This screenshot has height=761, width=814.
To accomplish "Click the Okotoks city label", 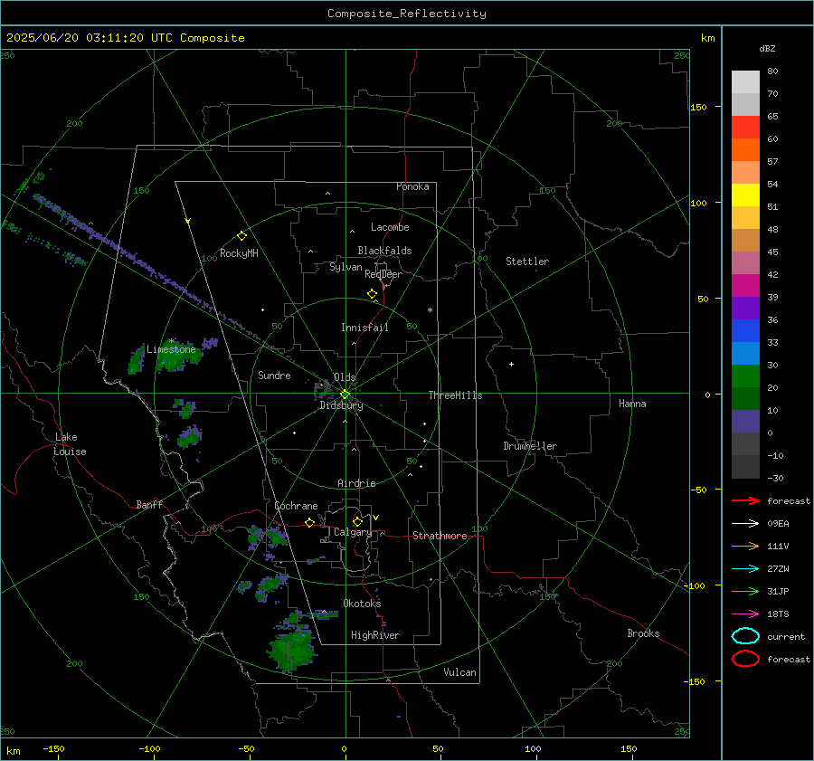I will coord(362,603).
